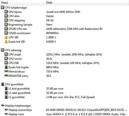
Task: Select the AMD Athlon(tm) 5350 APU value
Action: pyautogui.click(x=74, y=29)
